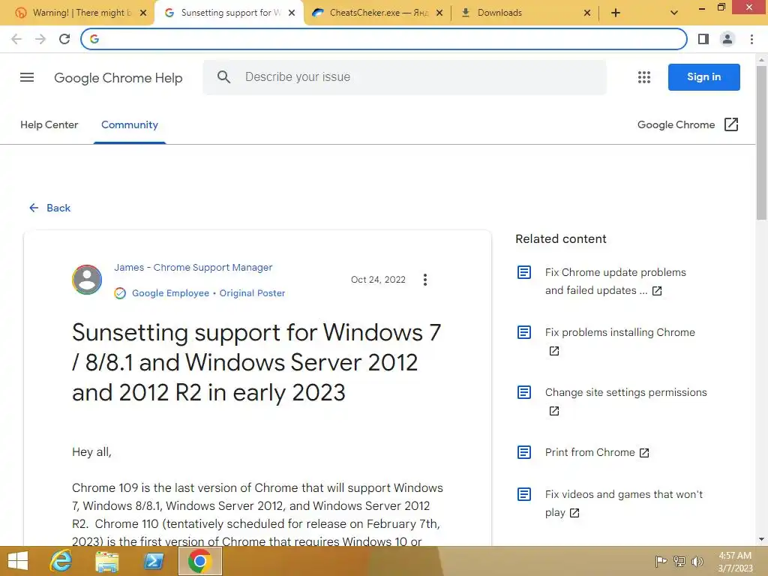Screen dimensions: 768x576
Task: Click the network tray icon
Action: coord(679,561)
